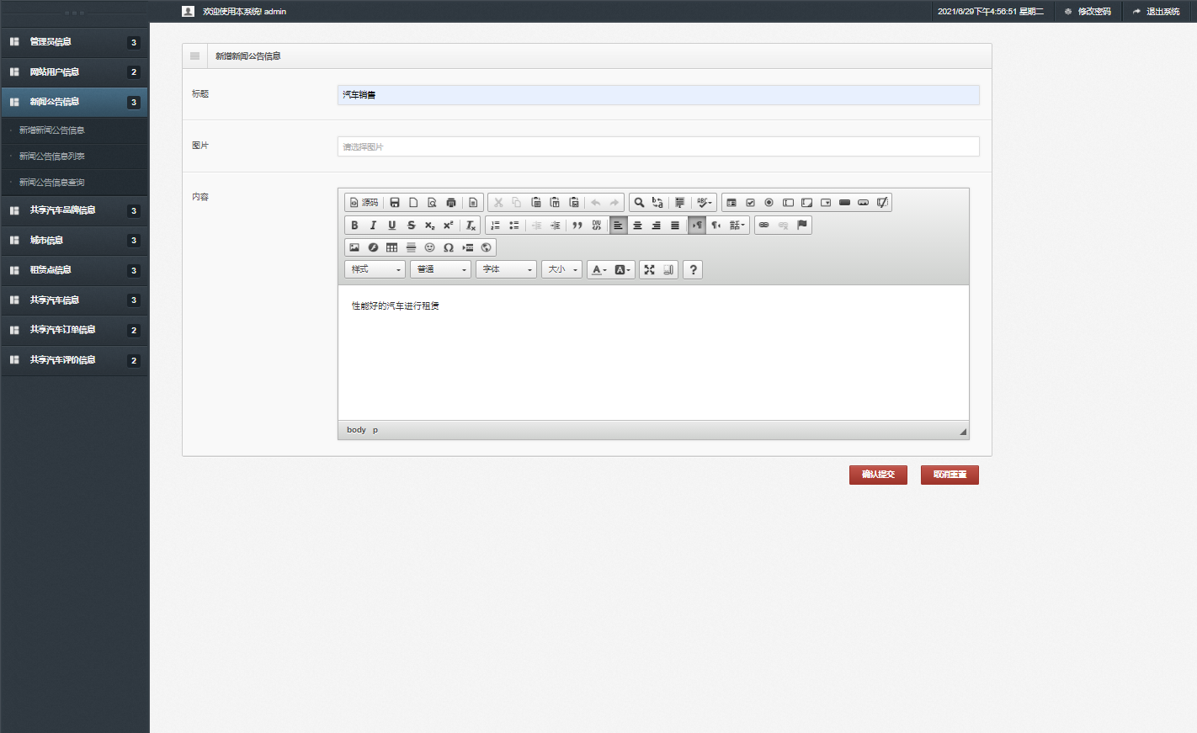The image size is (1197, 733).
Task: Insert a page break
Action: [x=467, y=247]
